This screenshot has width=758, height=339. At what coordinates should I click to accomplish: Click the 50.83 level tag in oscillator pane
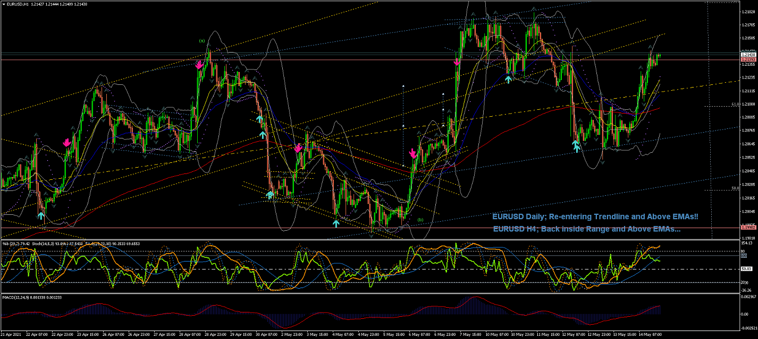point(747,269)
